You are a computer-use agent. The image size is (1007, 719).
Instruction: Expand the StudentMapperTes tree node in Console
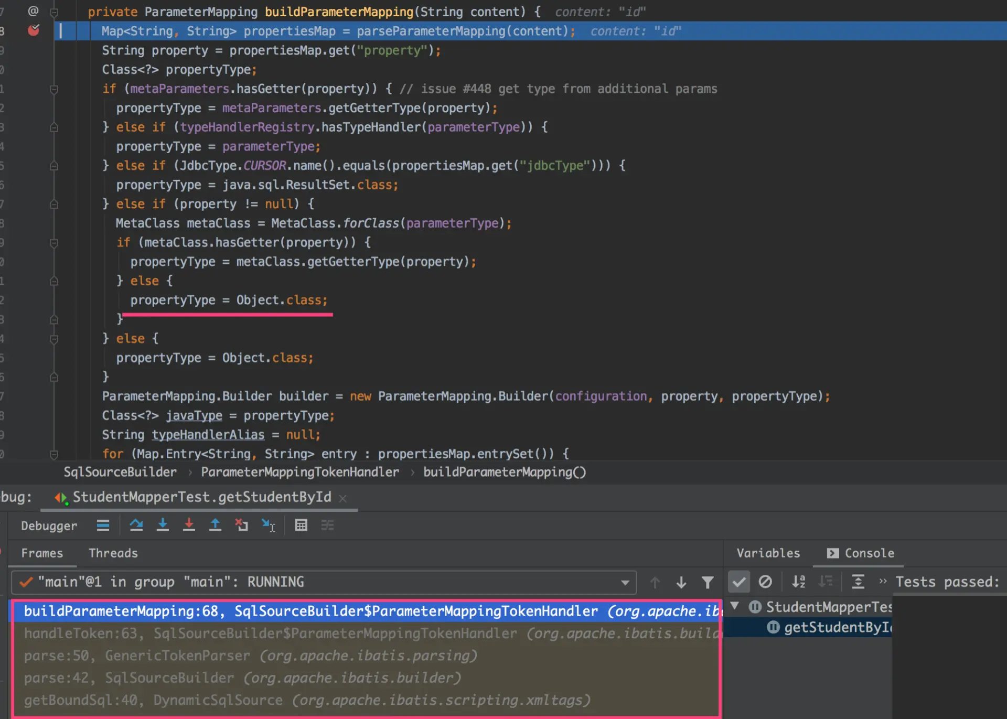click(x=734, y=607)
